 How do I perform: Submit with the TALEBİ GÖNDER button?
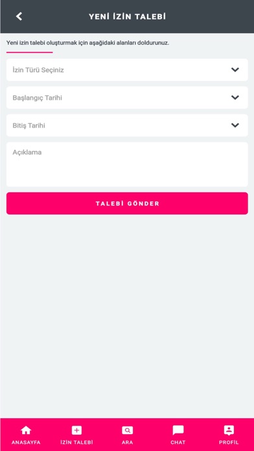pyautogui.click(x=127, y=203)
